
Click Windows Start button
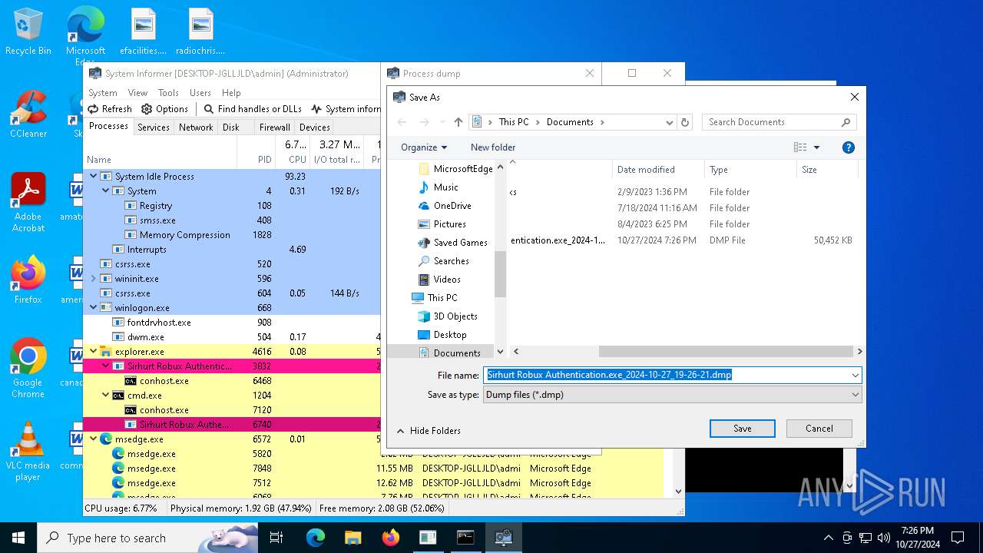point(18,538)
